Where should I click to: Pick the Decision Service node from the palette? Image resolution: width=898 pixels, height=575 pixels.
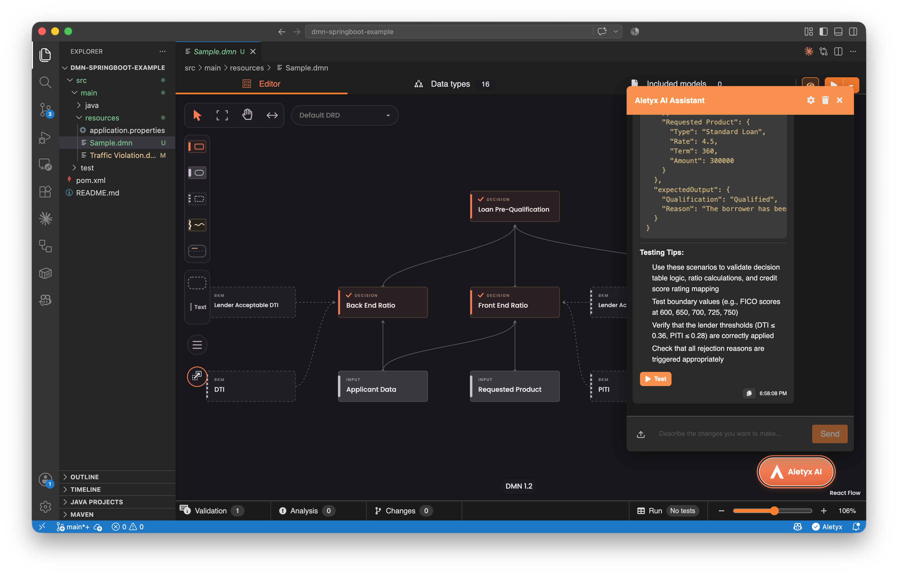click(x=197, y=251)
